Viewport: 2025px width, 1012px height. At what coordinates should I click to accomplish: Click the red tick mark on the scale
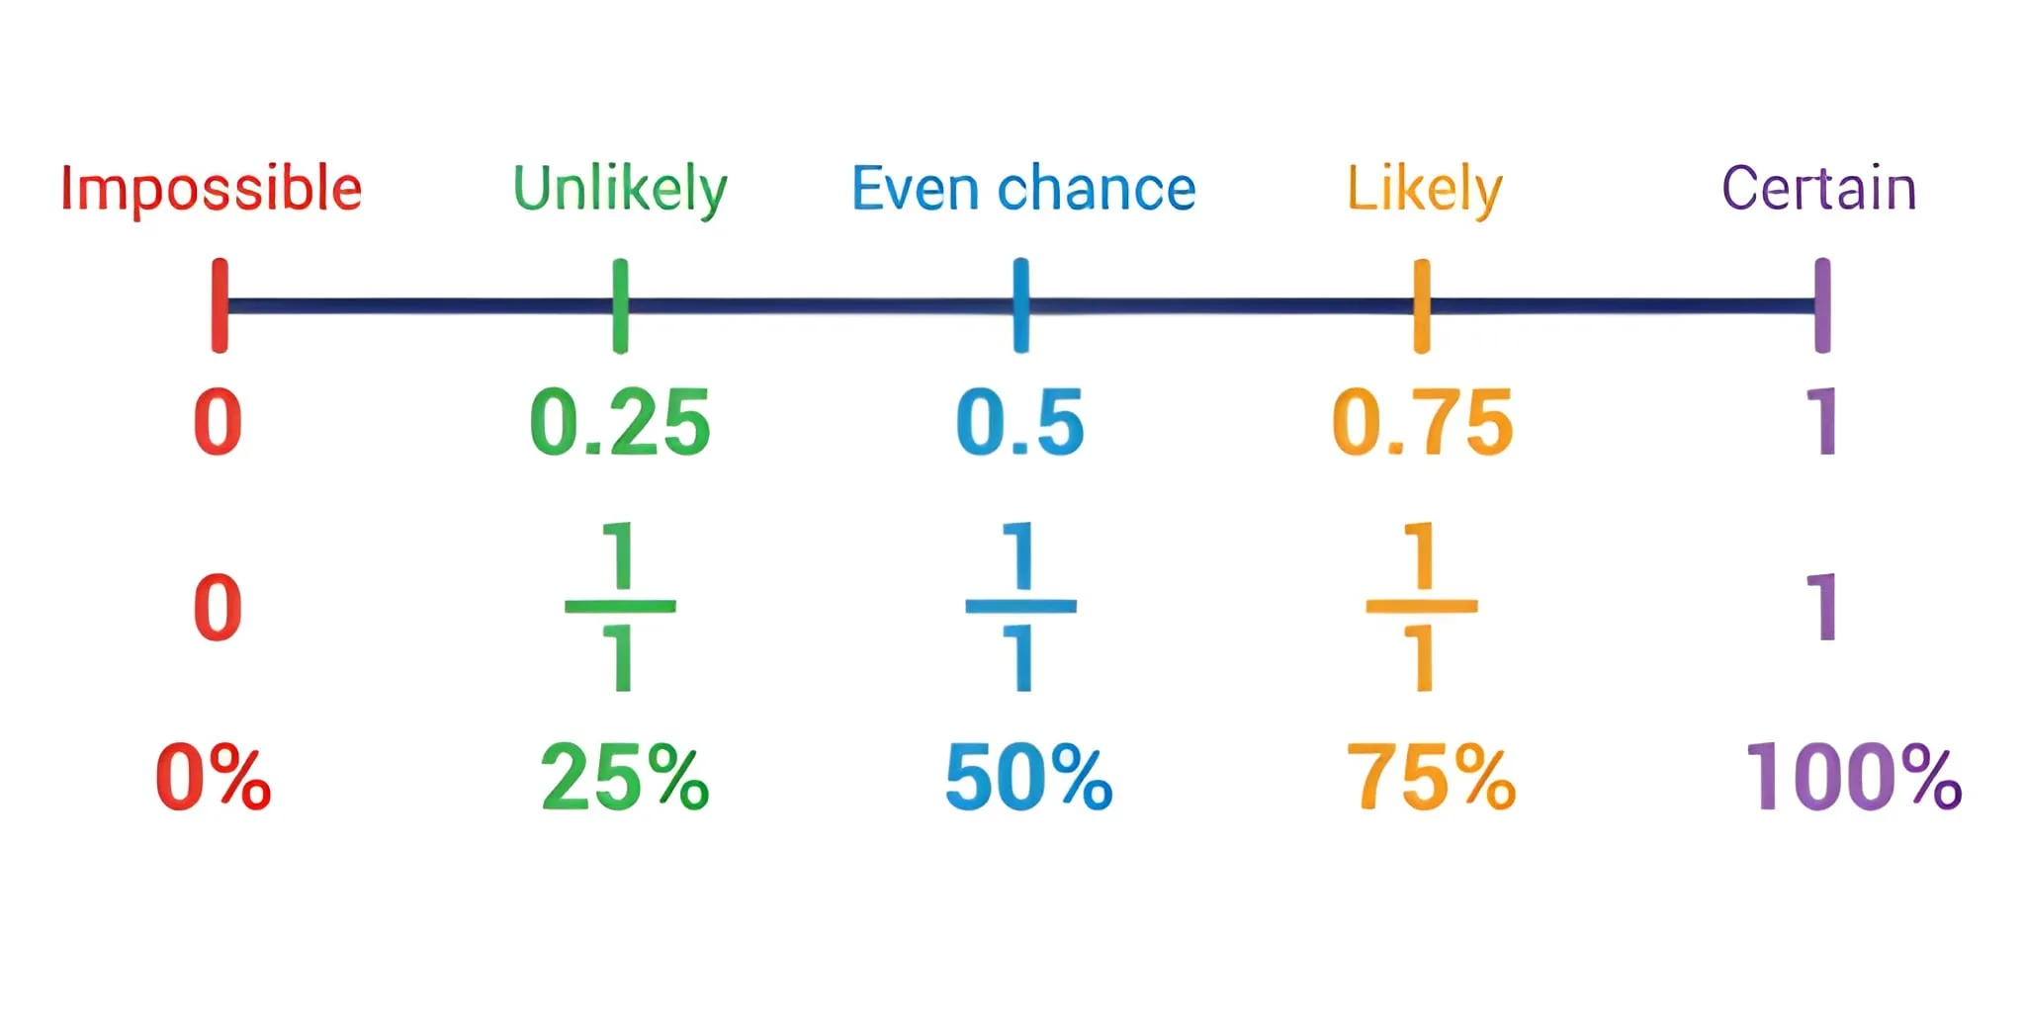220,305
